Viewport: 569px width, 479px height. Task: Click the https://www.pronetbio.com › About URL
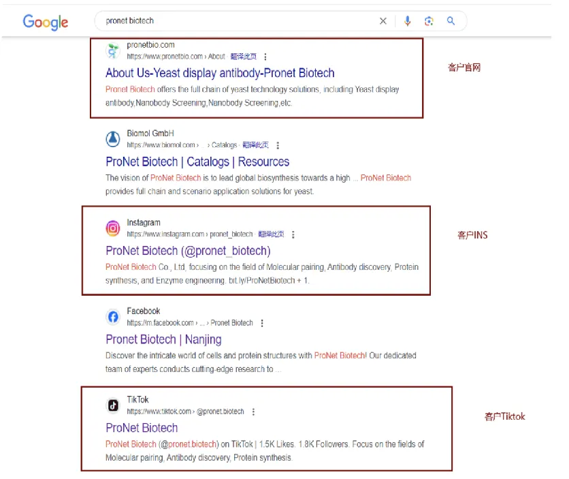tap(176, 57)
